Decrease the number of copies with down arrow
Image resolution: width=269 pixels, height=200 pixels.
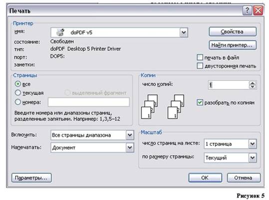pos(253,87)
